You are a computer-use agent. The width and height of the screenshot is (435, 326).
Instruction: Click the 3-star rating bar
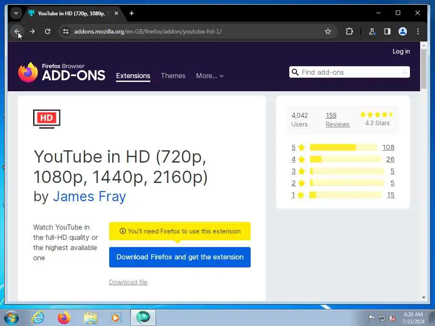pos(347,171)
